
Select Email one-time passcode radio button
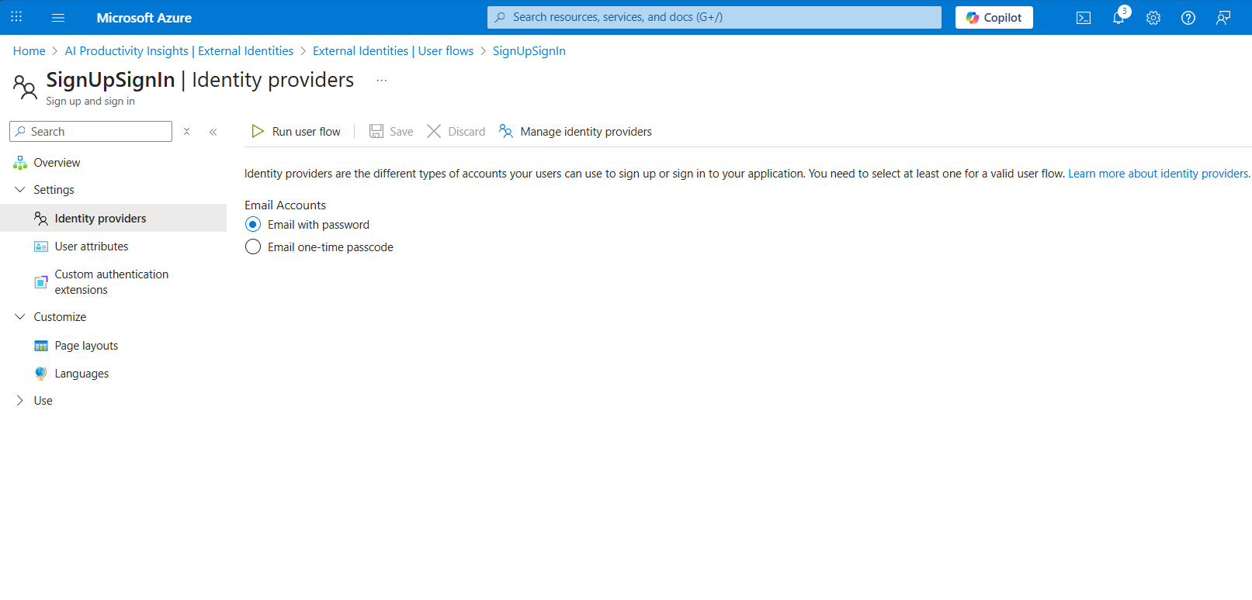coord(253,247)
